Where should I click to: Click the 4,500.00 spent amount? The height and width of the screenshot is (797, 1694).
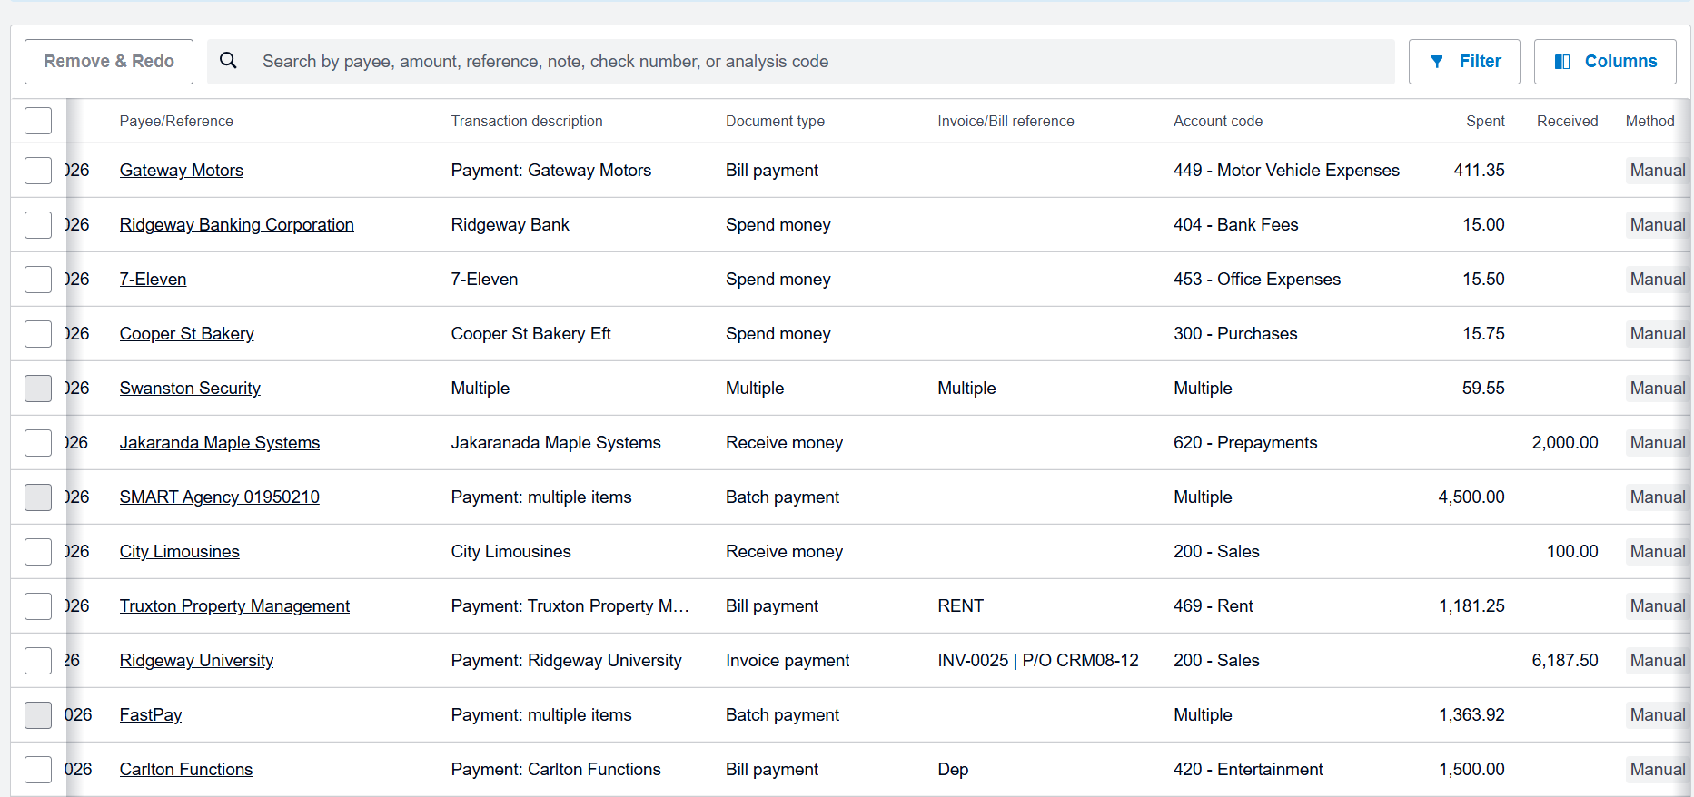tap(1471, 497)
